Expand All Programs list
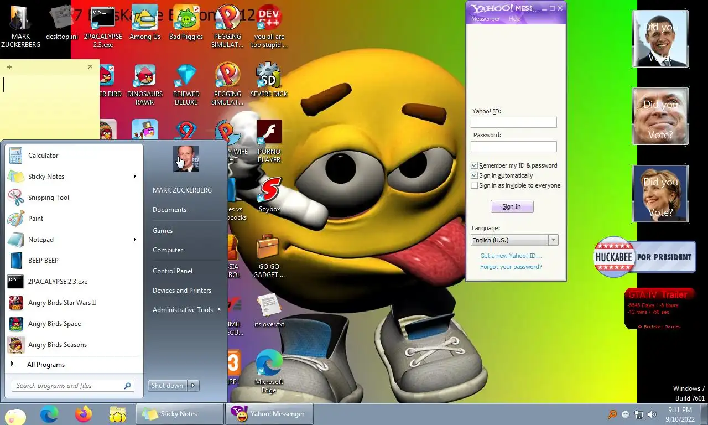Viewport: 708px width, 425px height. click(x=74, y=365)
